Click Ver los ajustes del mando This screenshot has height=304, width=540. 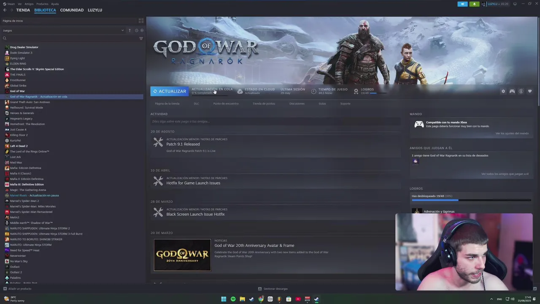tap(512, 133)
